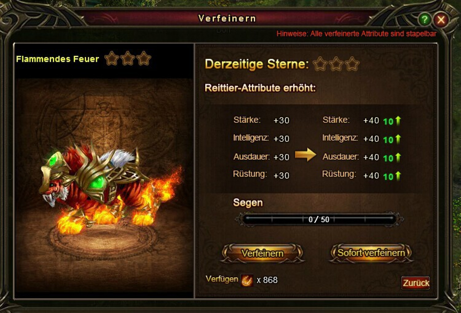The height and width of the screenshot is (313, 461).
Task: Click the Verfeinern button
Action: 263,253
